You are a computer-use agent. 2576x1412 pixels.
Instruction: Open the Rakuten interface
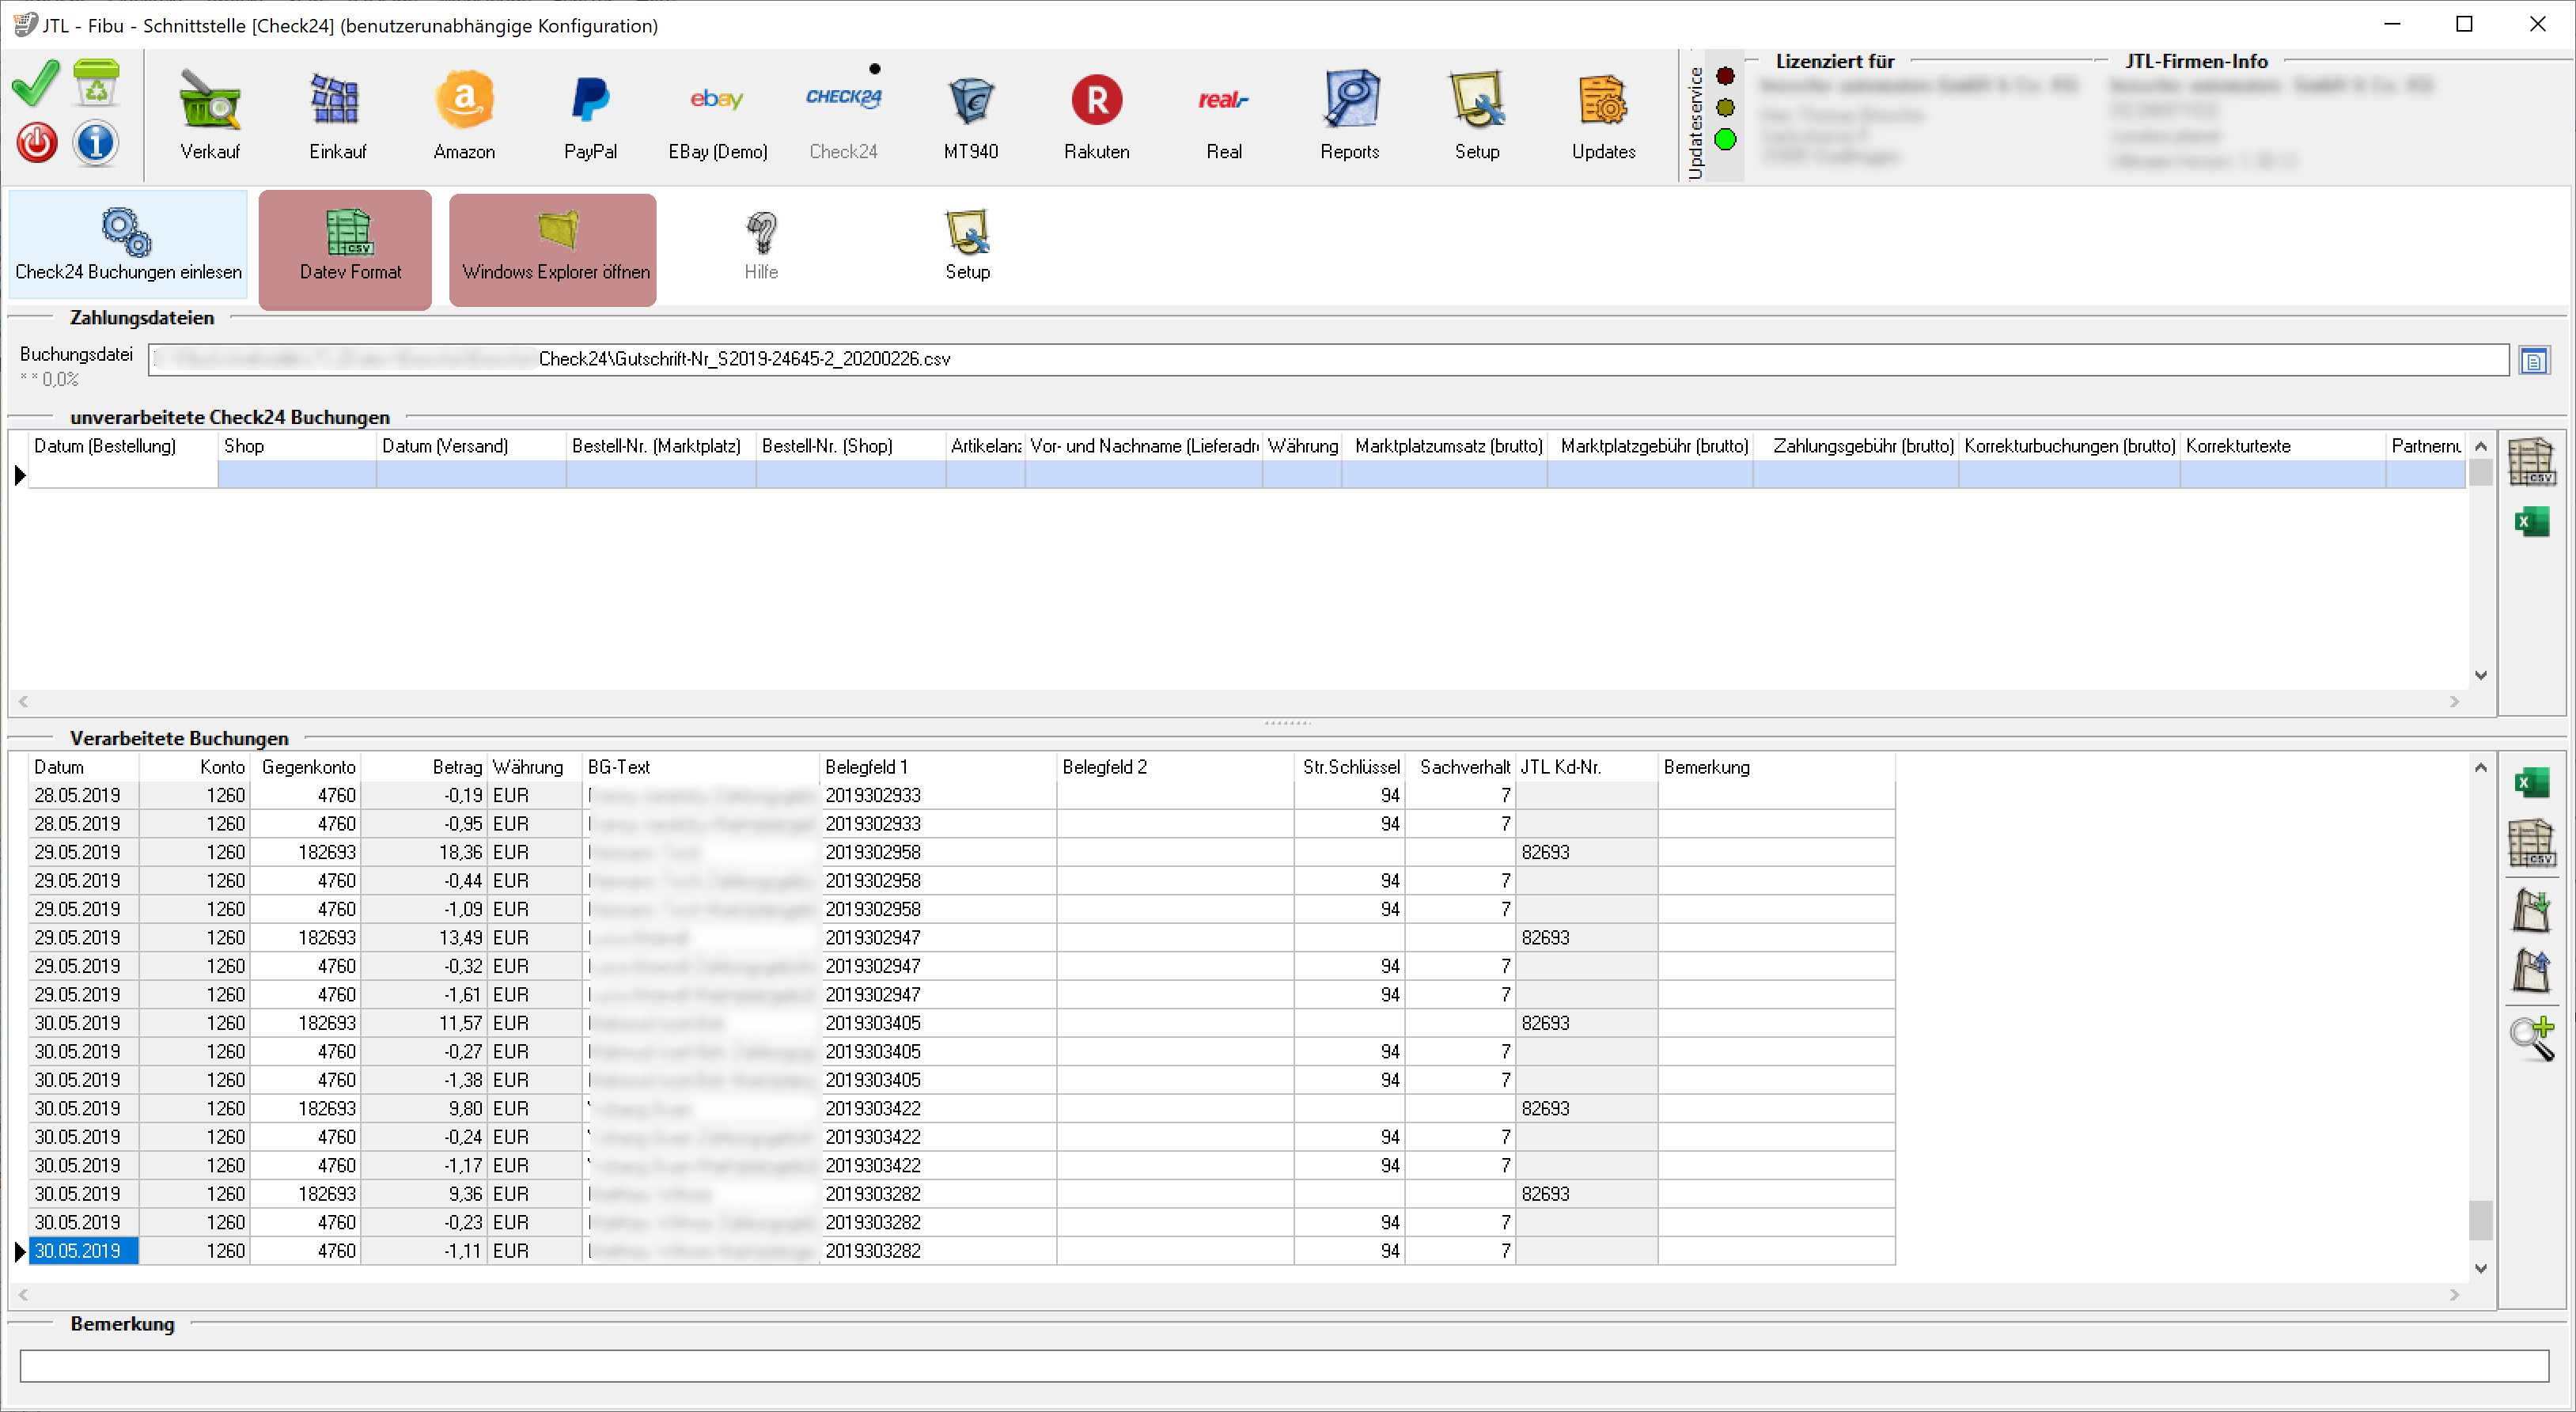1096,115
